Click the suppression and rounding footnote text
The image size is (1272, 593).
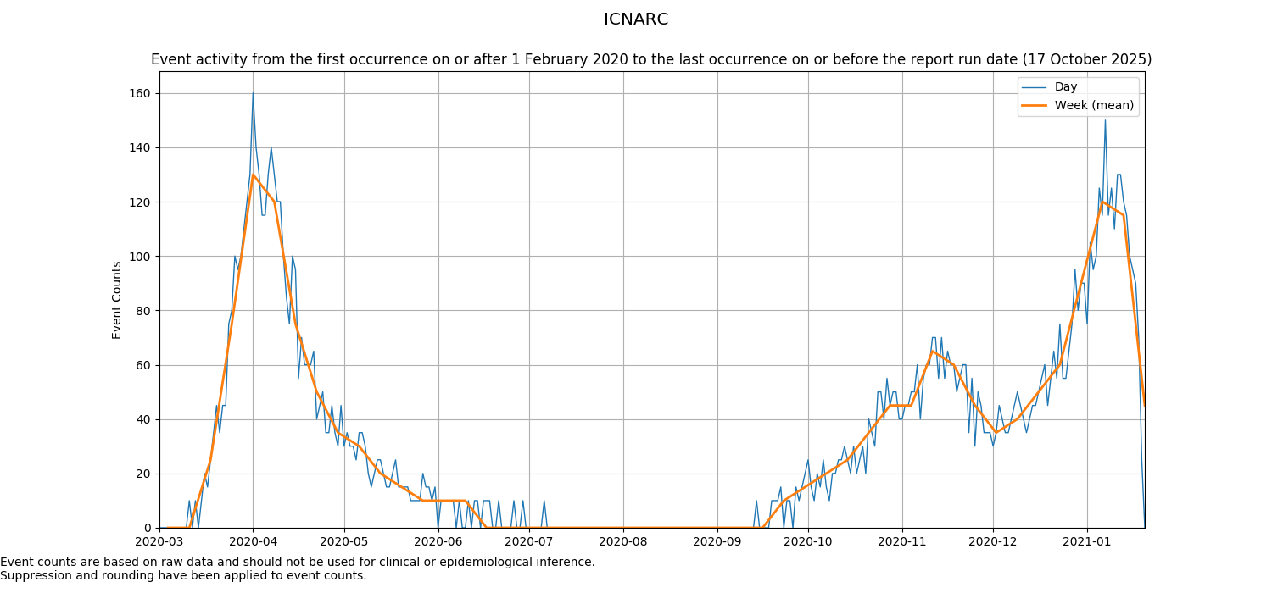183,576
